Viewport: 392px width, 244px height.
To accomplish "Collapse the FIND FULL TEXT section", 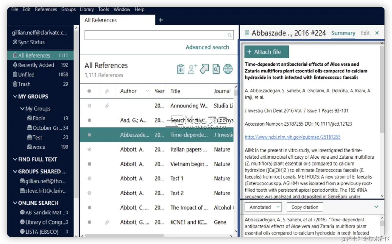I will (x=15, y=159).
